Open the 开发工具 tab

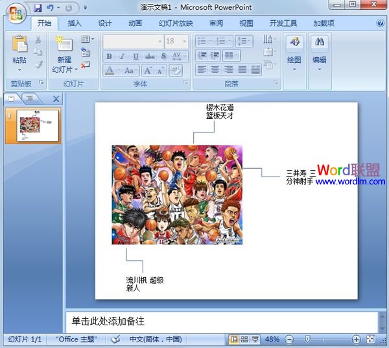click(283, 23)
